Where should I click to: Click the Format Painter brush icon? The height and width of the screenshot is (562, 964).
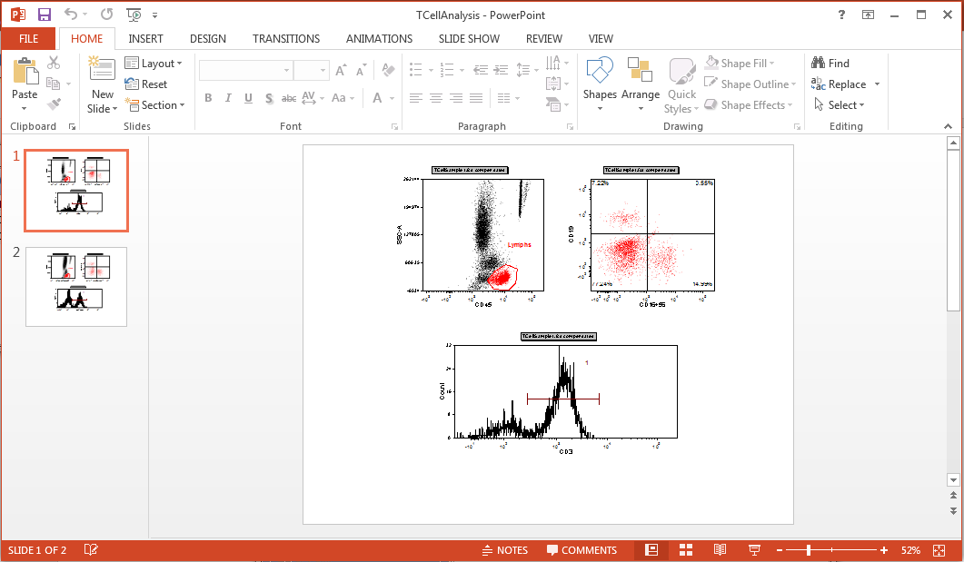click(54, 104)
